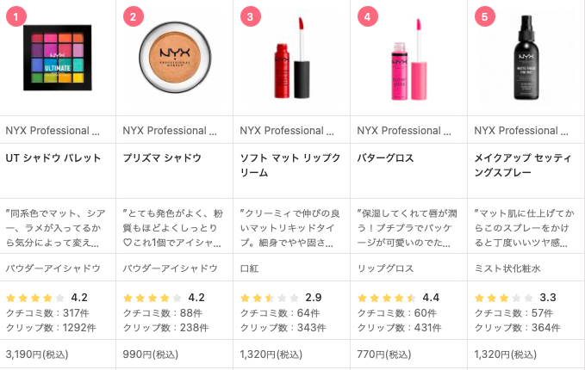Open the メイクアップ セッティングスプレー product link
The height and width of the screenshot is (370, 585).
click(523, 165)
